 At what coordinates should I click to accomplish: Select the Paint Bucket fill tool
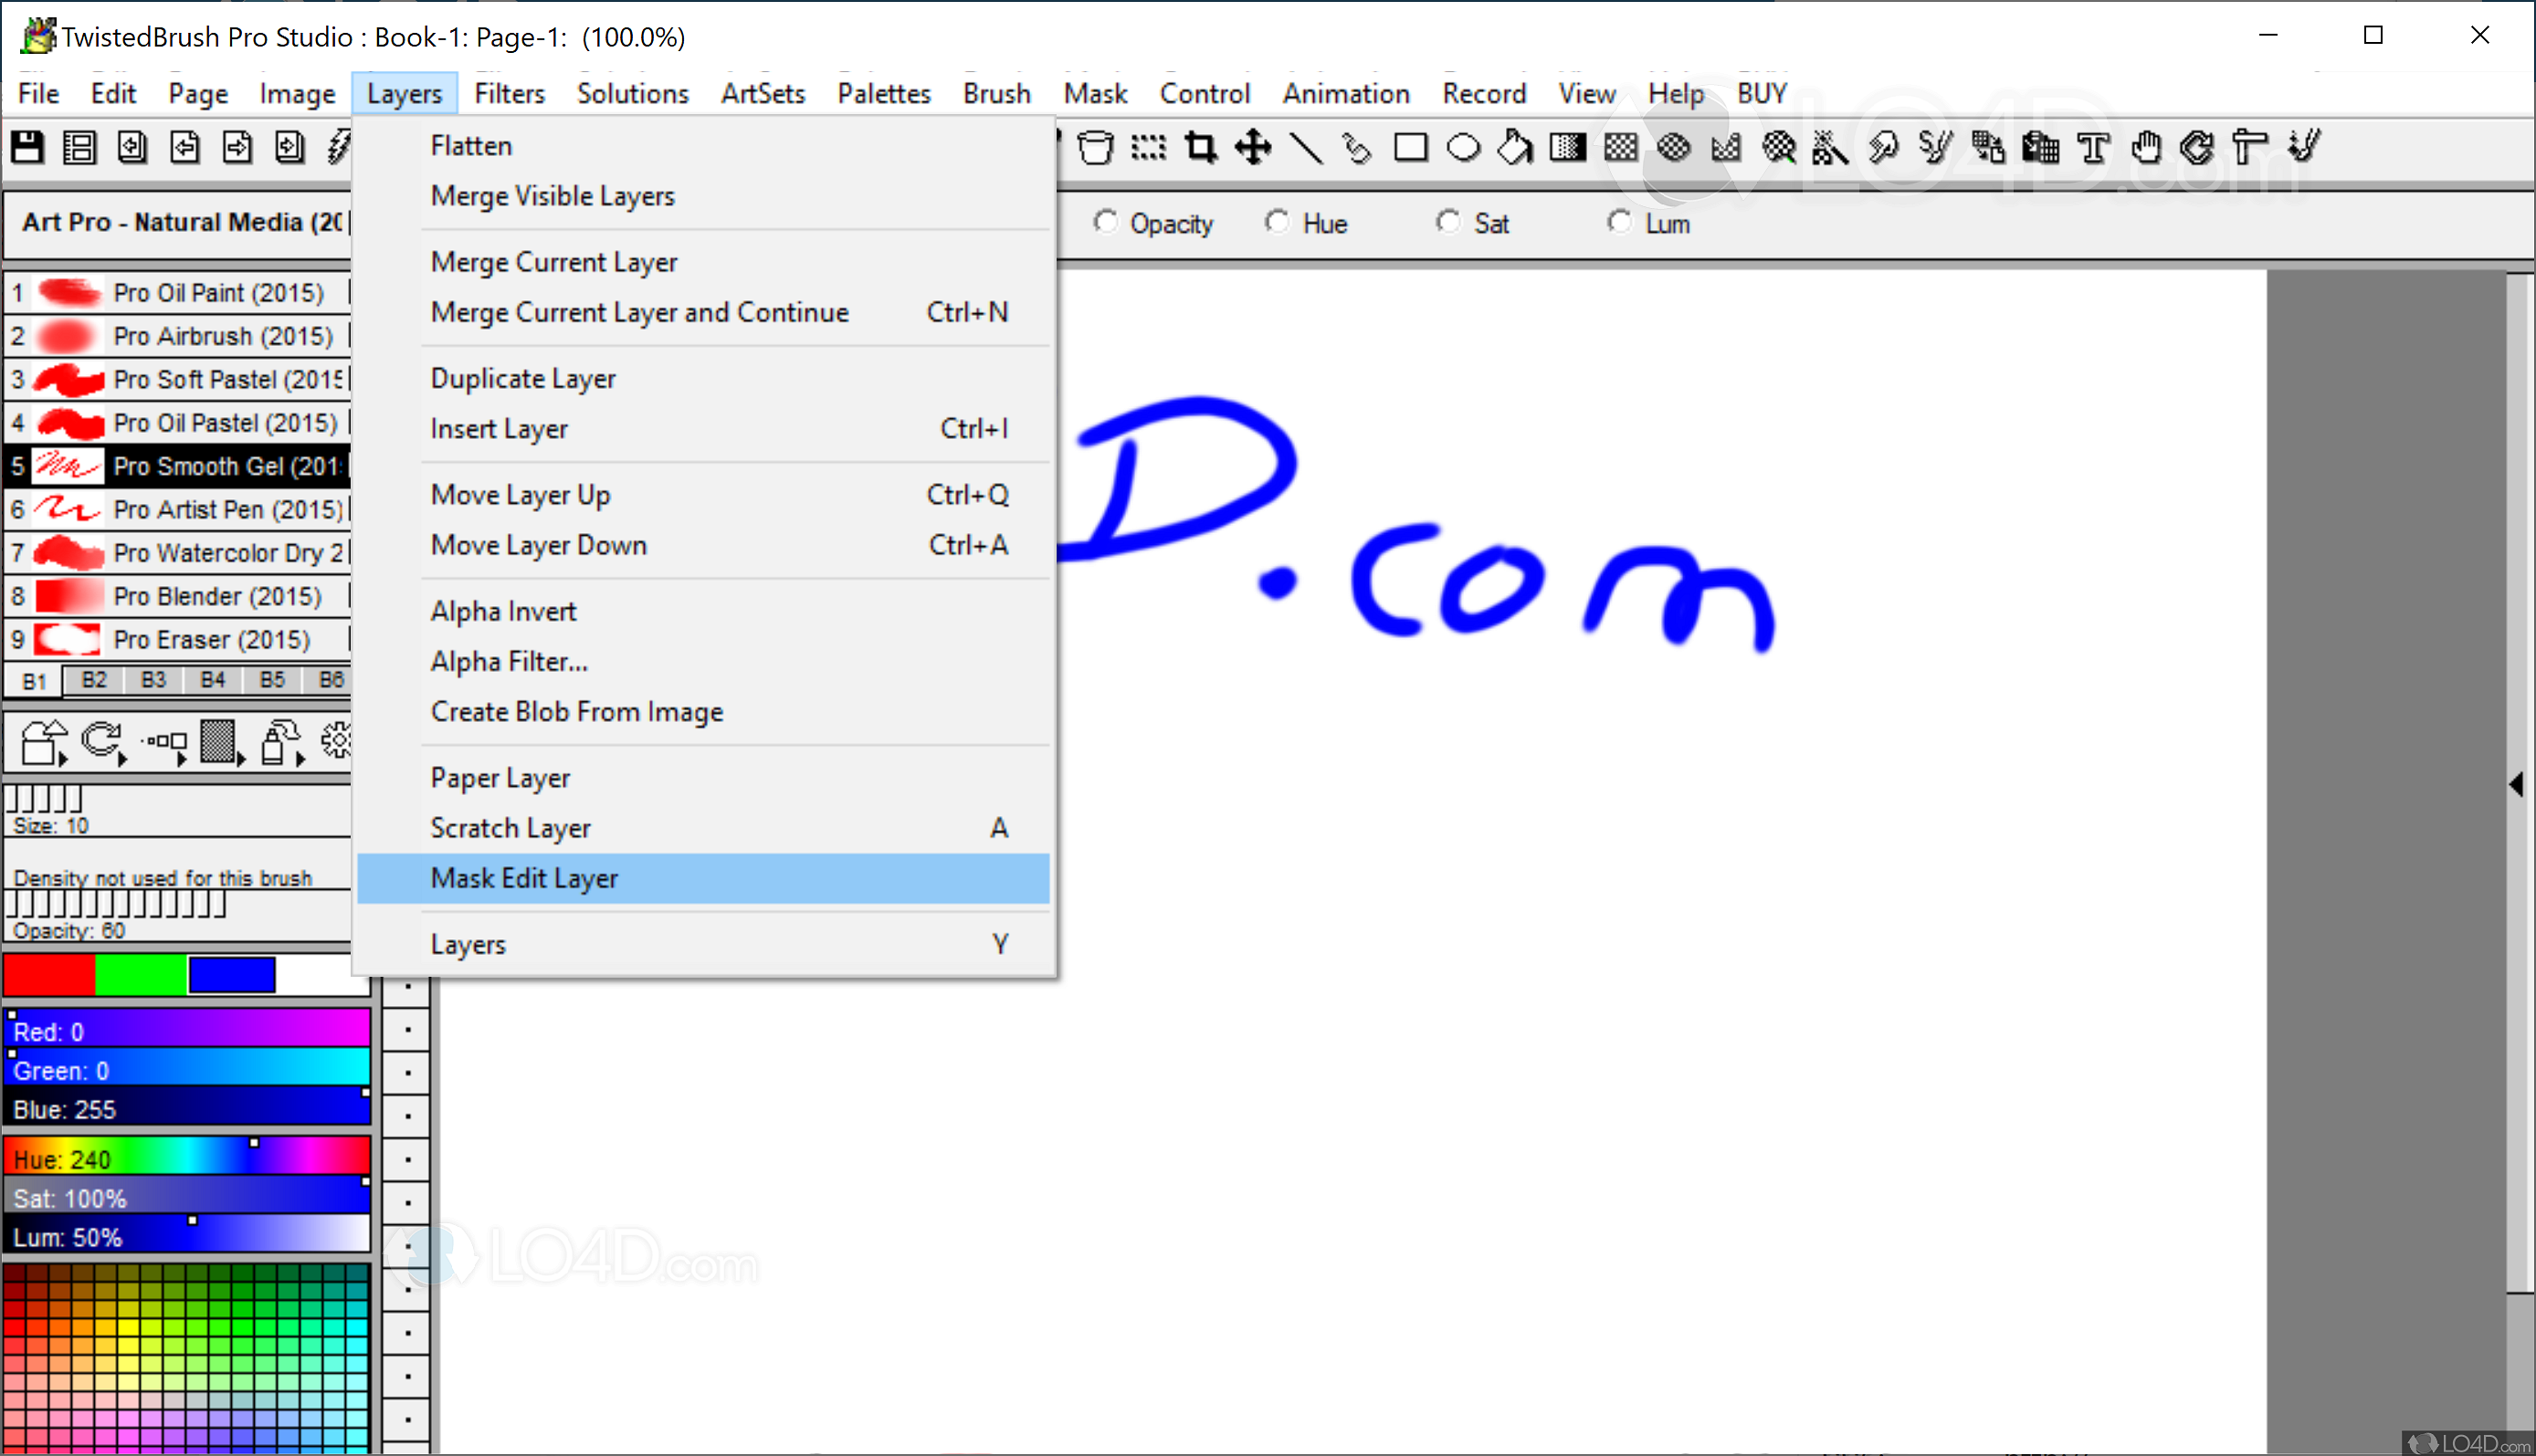click(x=1516, y=148)
